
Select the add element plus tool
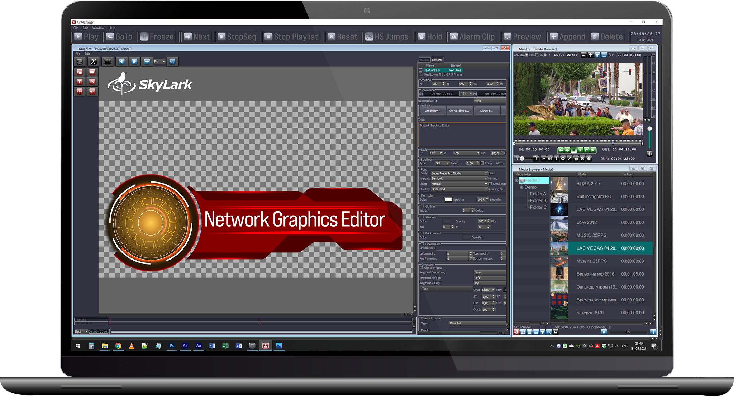[x=147, y=62]
